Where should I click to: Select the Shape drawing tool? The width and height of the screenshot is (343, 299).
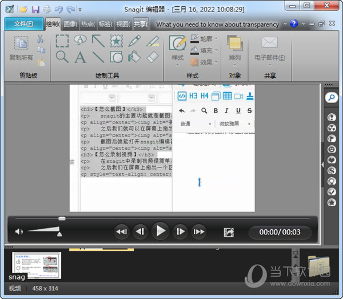pos(117,57)
